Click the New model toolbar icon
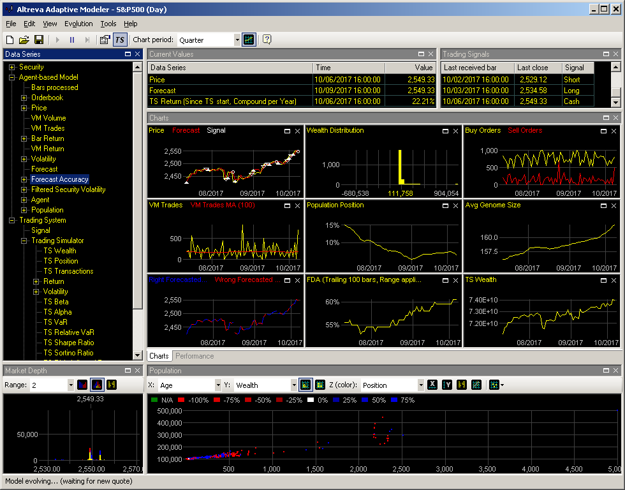This screenshot has height=490, width=625. click(9, 40)
